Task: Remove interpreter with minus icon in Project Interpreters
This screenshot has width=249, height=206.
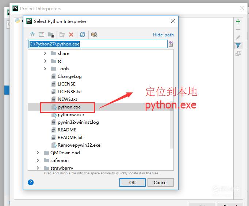Action: point(238,29)
